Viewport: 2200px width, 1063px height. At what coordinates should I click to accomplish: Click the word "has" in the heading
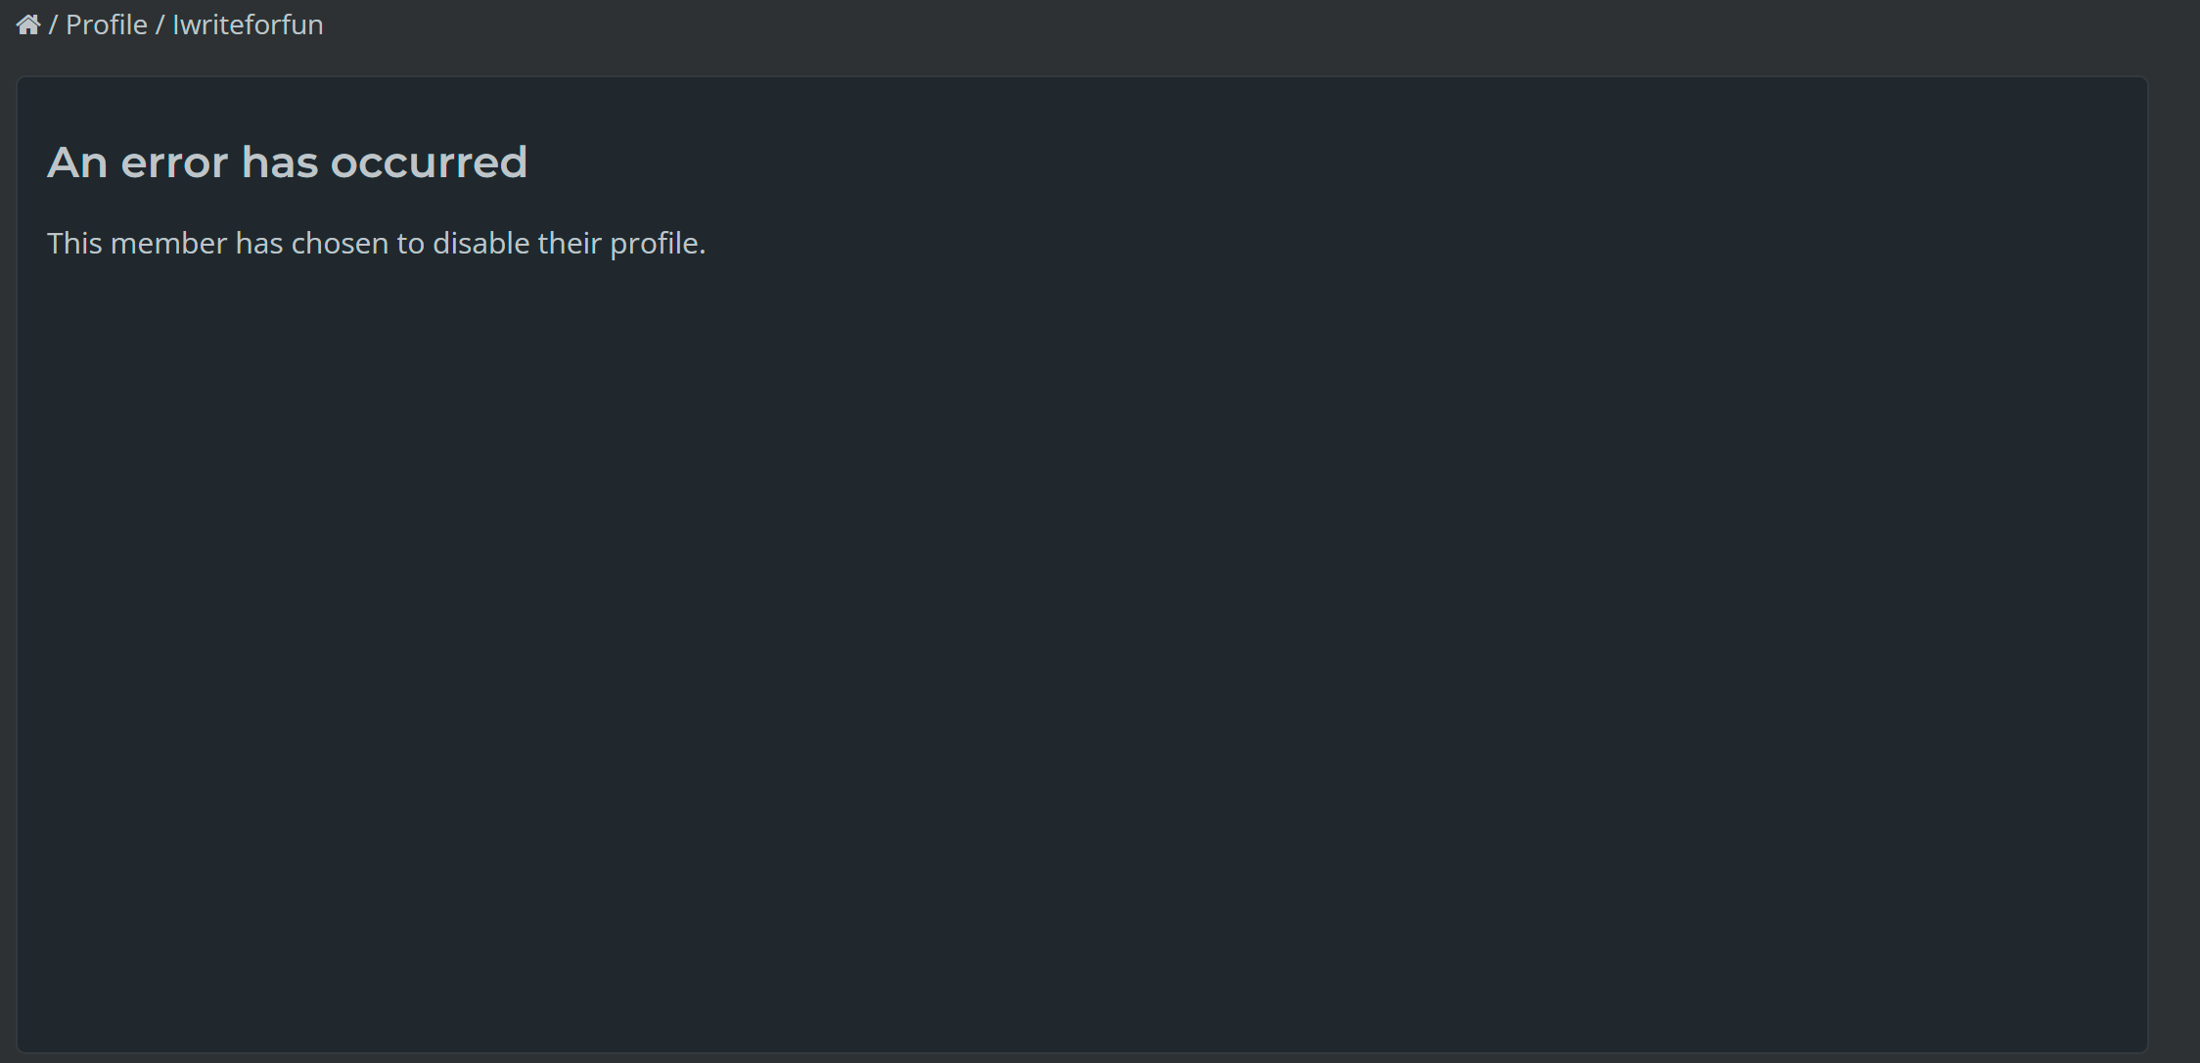(x=279, y=162)
